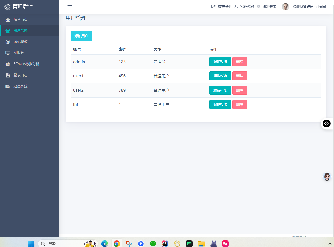334x247 pixels.
Task: Click the gold Navicat-like taskbar icon
Action: [177, 244]
